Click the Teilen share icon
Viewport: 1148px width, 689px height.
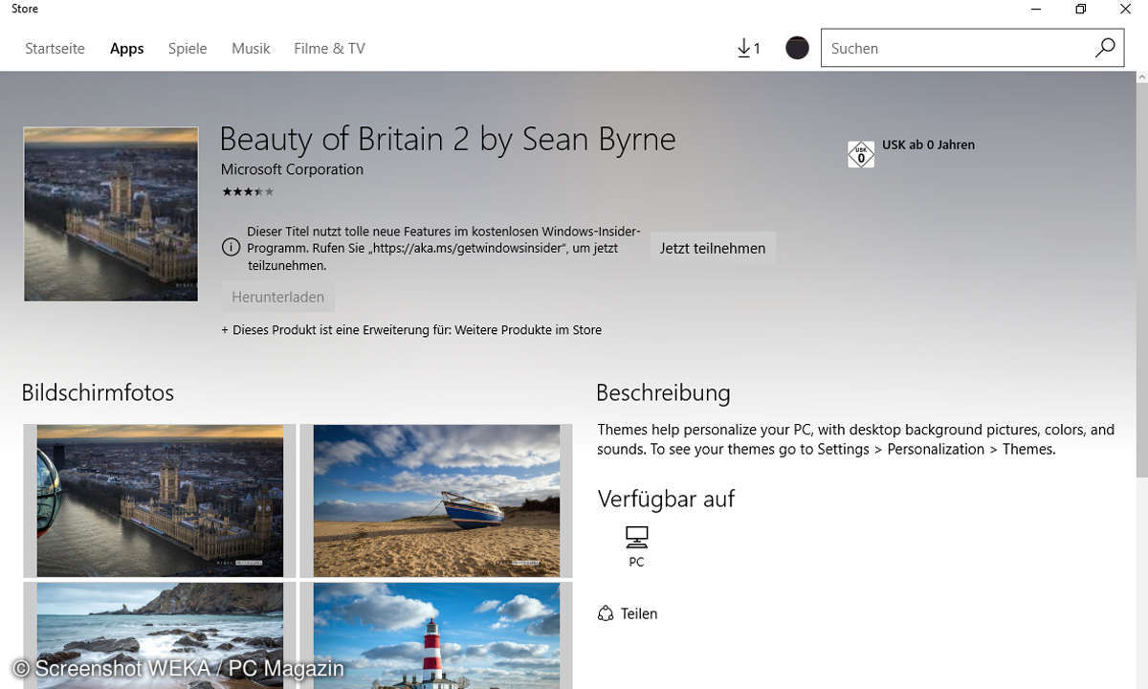pyautogui.click(x=605, y=613)
